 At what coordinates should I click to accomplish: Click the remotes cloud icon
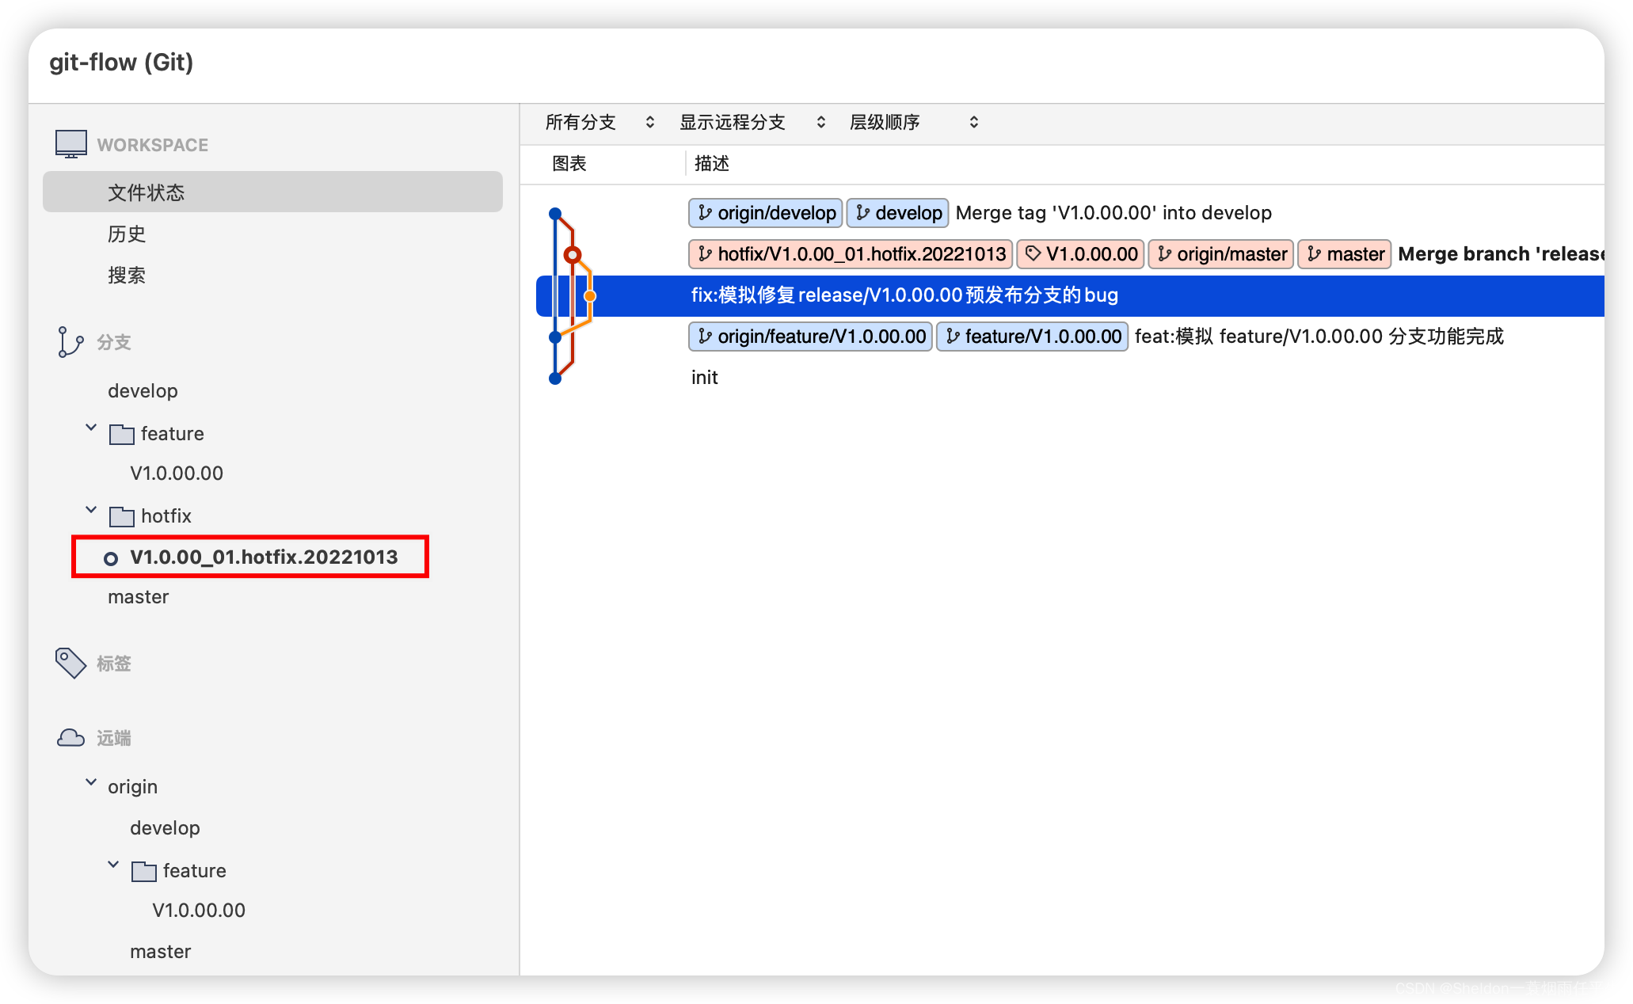(x=70, y=738)
